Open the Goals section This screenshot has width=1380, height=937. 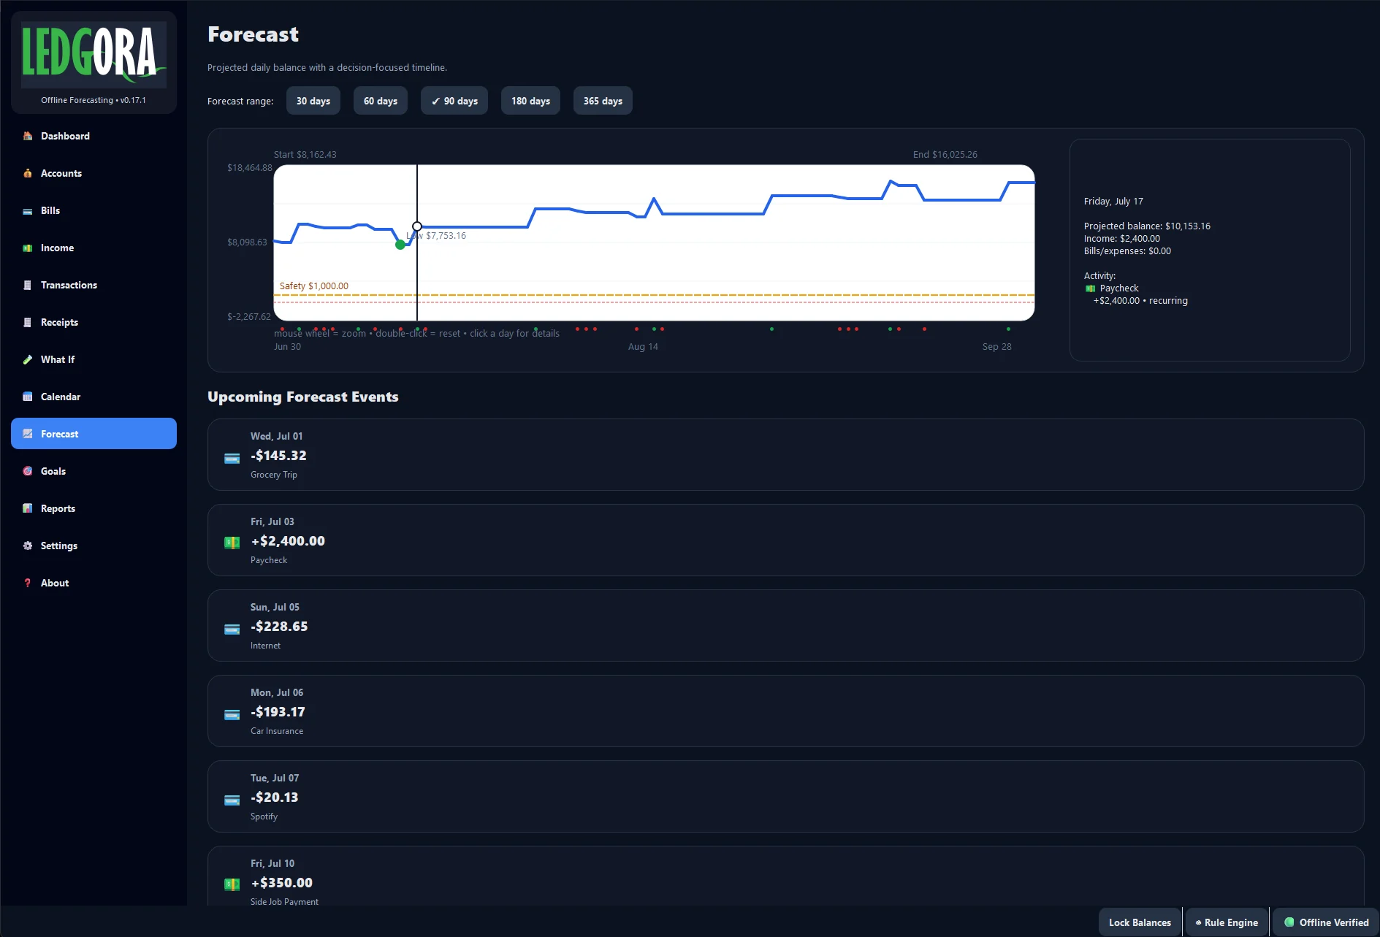pyautogui.click(x=94, y=471)
